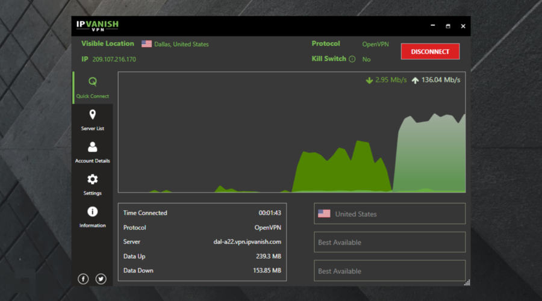
Task: Click the traffic graph area
Action: pyautogui.click(x=291, y=132)
